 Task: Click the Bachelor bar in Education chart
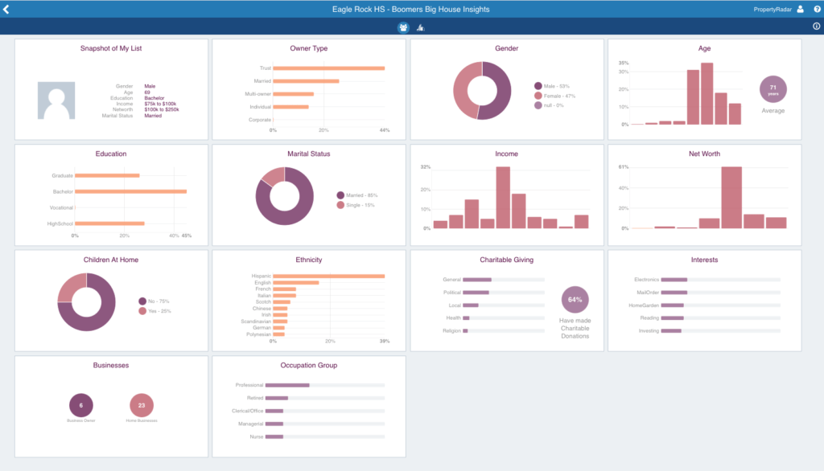[131, 191]
